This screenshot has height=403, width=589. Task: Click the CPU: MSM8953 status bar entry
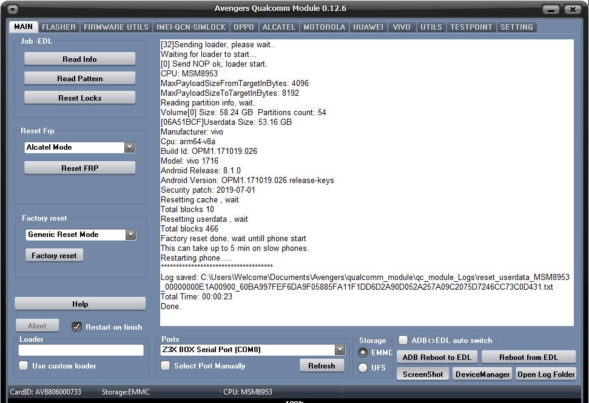coord(247,391)
